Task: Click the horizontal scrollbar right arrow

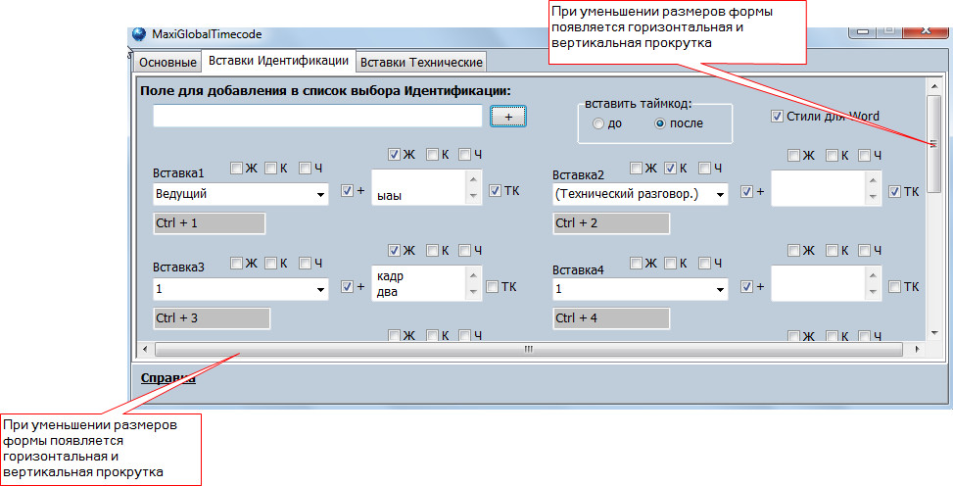Action: pyautogui.click(x=917, y=349)
